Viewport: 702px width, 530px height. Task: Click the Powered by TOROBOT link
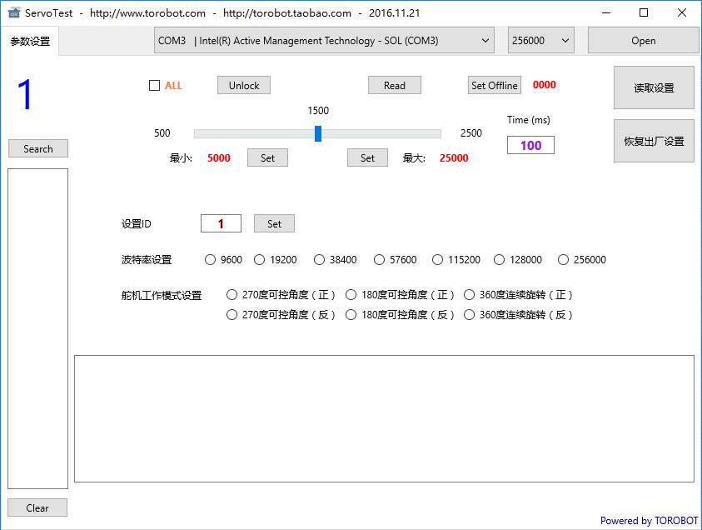point(650,521)
